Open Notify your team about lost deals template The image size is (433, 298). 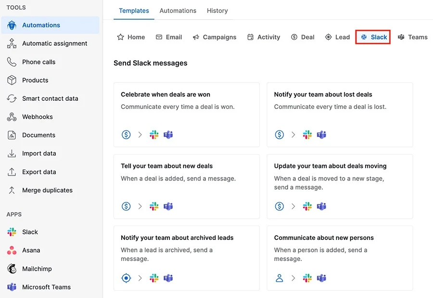pos(340,115)
